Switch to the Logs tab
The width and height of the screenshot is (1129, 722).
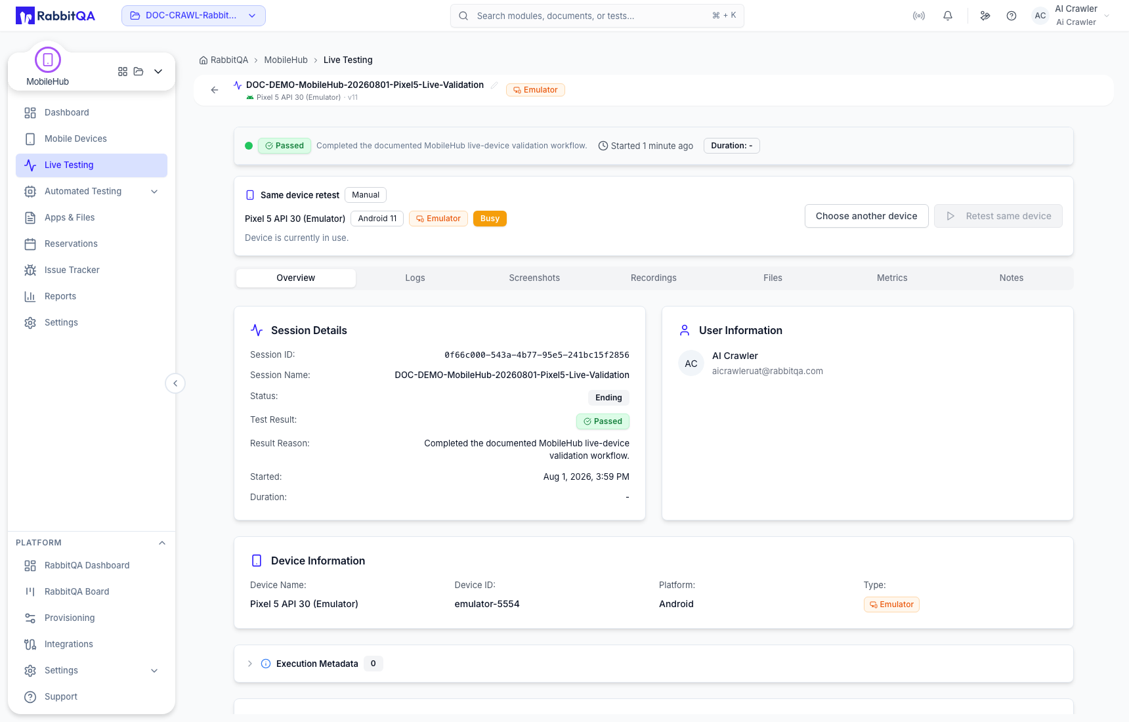tap(415, 278)
